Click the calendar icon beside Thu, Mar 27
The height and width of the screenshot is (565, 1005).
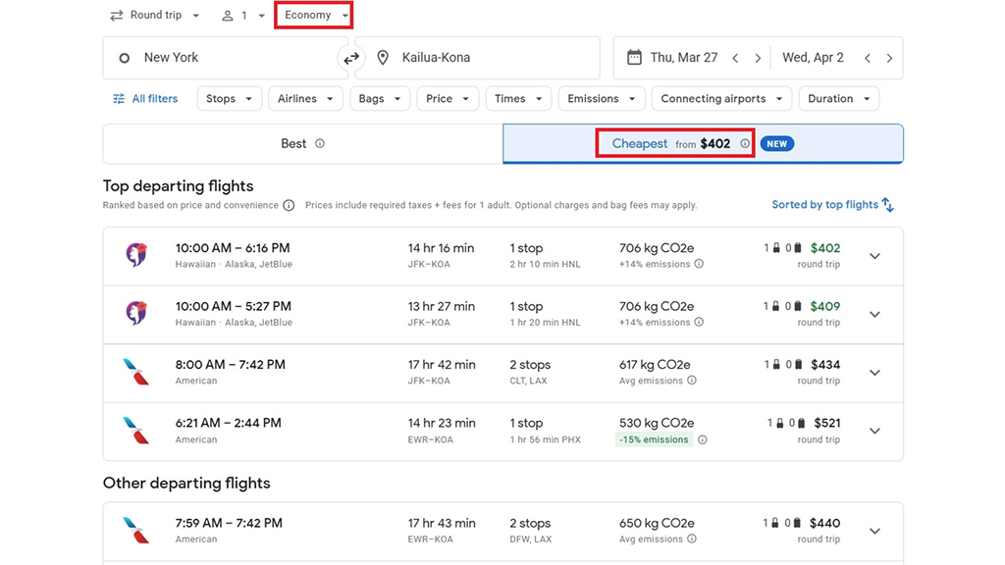pos(634,58)
